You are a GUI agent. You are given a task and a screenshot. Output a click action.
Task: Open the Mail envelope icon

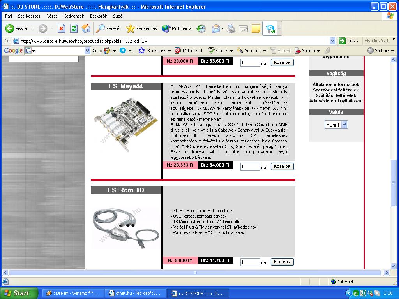point(215,28)
